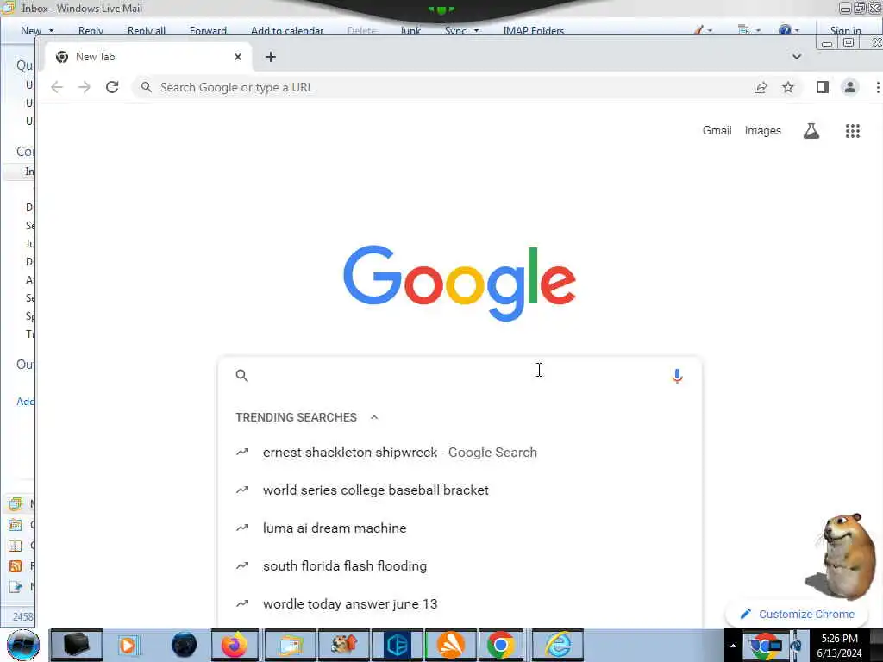
Task: Start voice search with the microphone
Action: (x=678, y=376)
